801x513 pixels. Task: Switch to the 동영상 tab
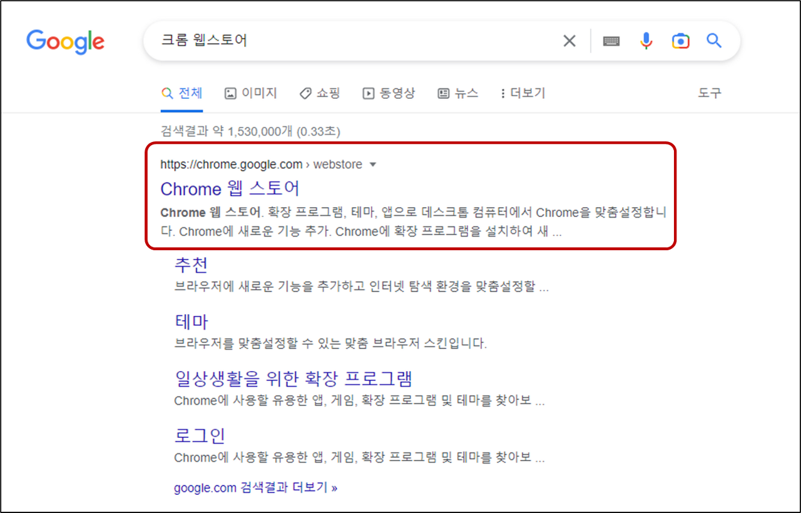tap(389, 93)
